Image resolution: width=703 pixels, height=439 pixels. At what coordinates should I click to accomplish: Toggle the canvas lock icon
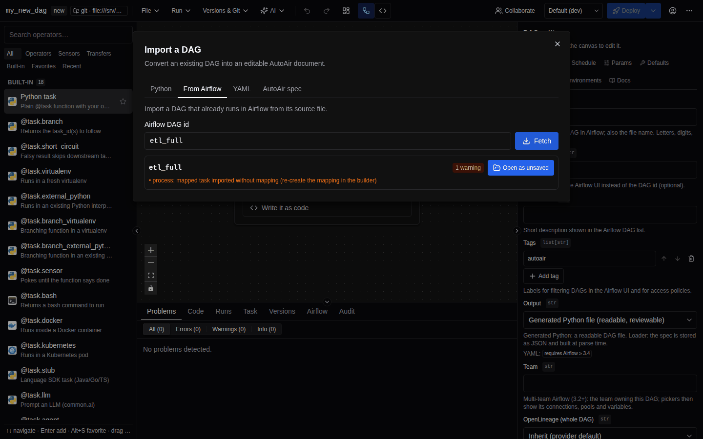pyautogui.click(x=151, y=288)
